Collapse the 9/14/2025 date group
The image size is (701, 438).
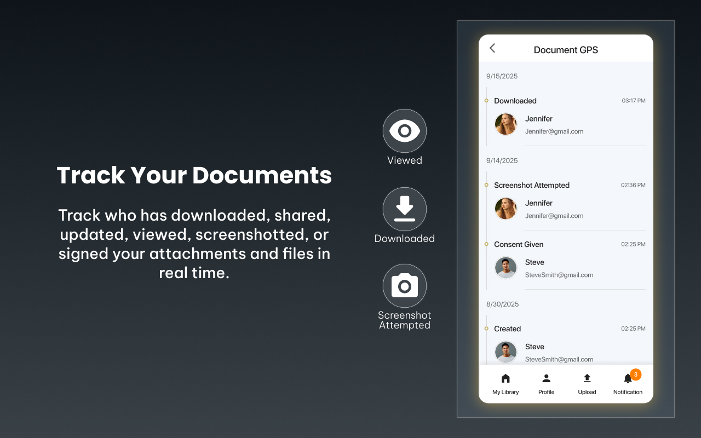pyautogui.click(x=502, y=160)
